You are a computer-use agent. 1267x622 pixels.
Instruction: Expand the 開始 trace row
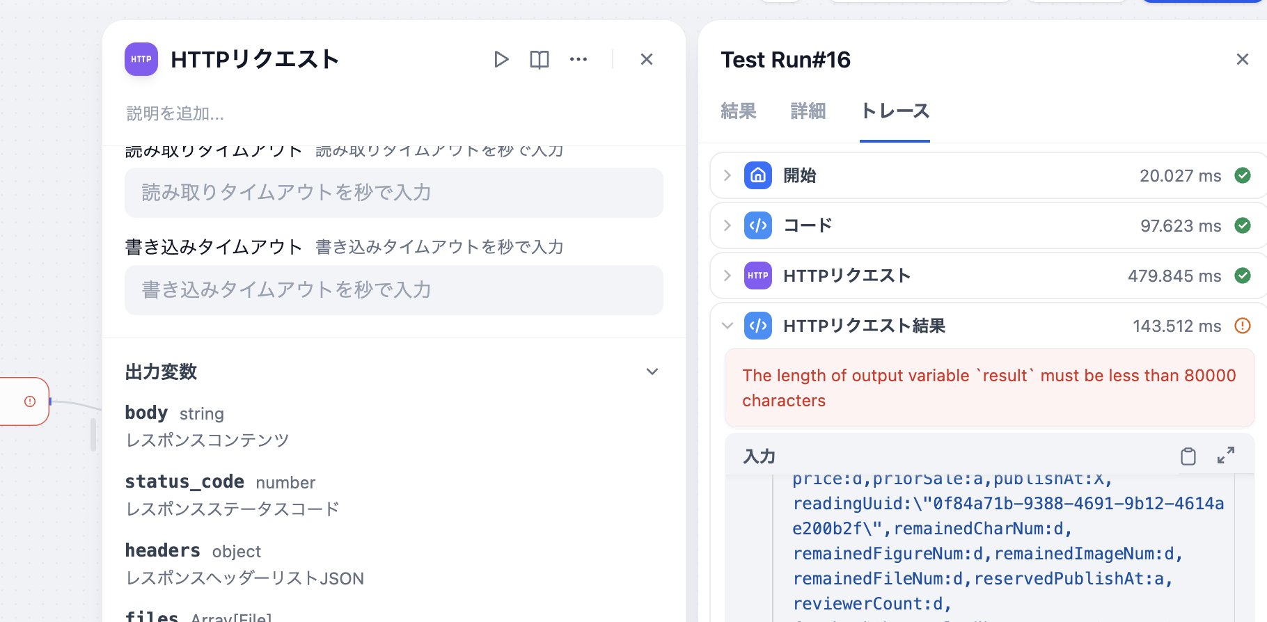(727, 175)
